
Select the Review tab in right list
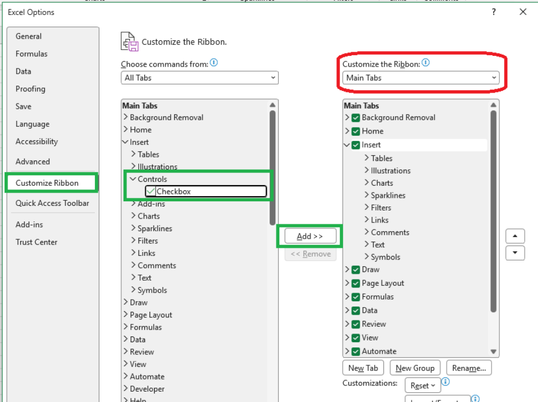click(374, 324)
